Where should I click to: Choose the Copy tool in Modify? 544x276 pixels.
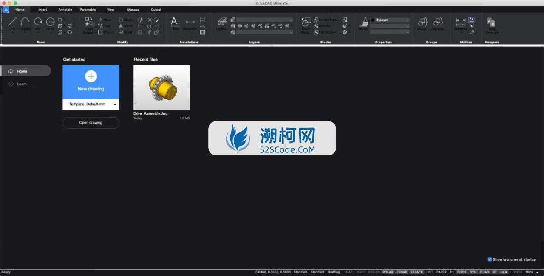pos(105,26)
